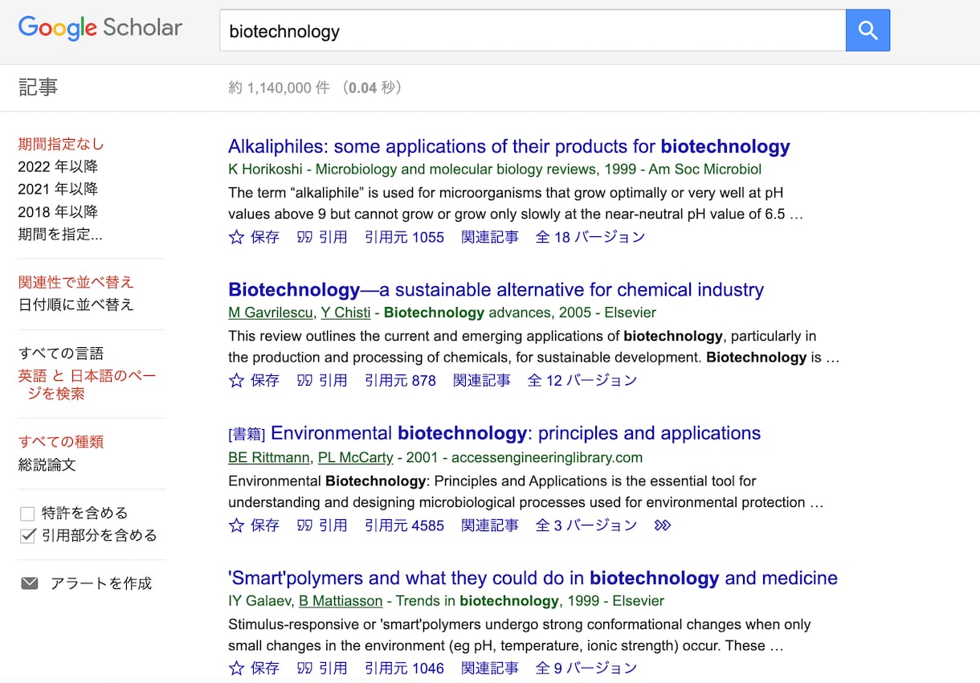Screen dimensions: 980x683
Task: Click 引用元 4585 cited-by link
Action: [404, 526]
